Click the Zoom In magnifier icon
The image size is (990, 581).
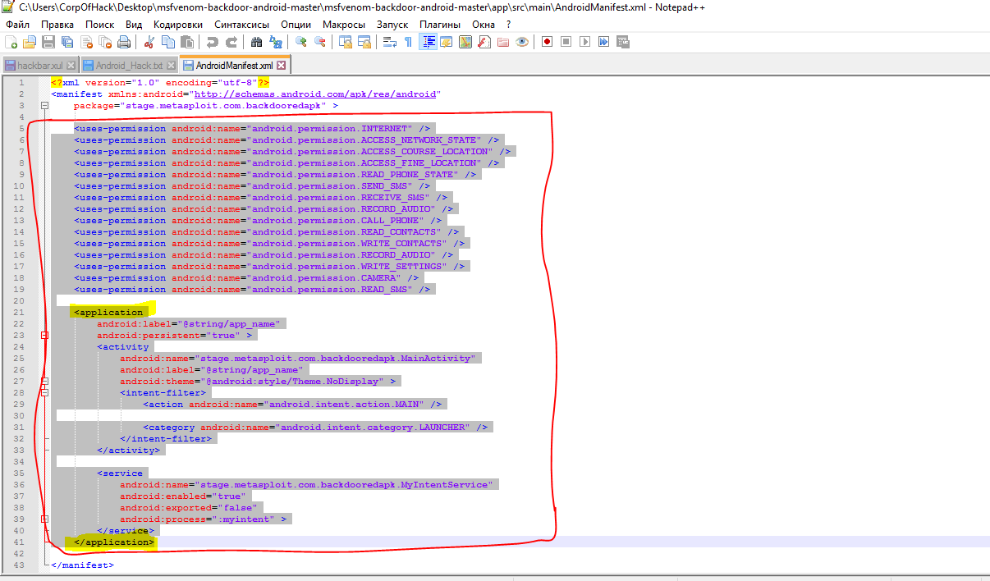click(301, 42)
